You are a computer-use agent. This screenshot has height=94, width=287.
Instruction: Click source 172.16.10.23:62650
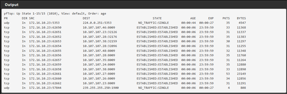(x=45, y=27)
